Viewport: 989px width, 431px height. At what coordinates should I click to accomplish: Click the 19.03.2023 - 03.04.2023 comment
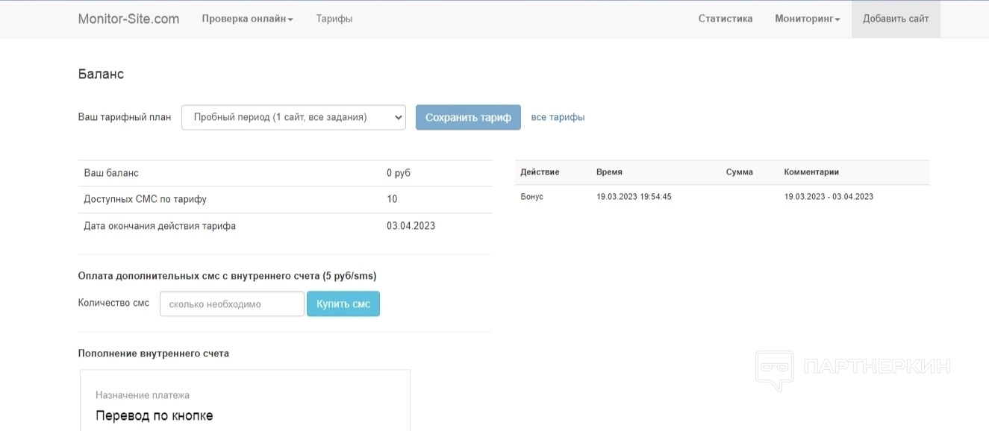pyautogui.click(x=829, y=197)
